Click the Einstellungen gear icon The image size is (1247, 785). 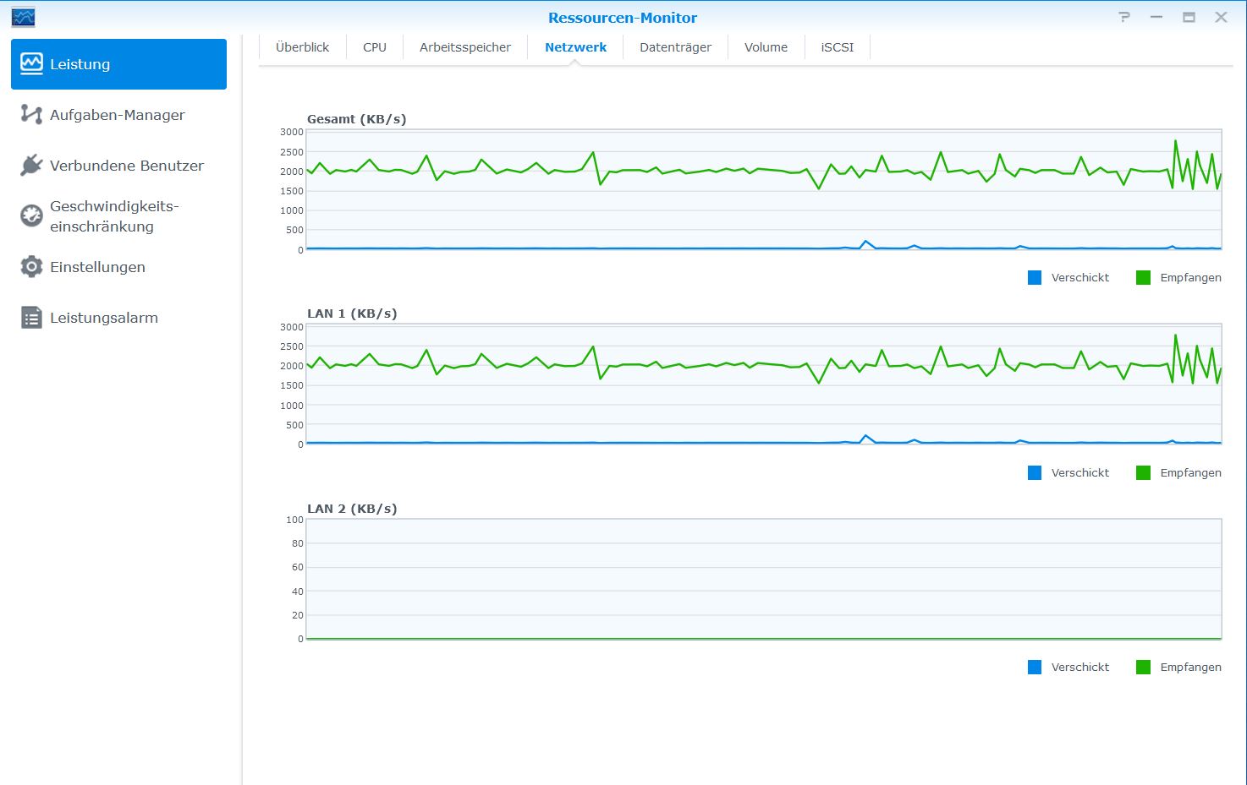click(x=31, y=266)
